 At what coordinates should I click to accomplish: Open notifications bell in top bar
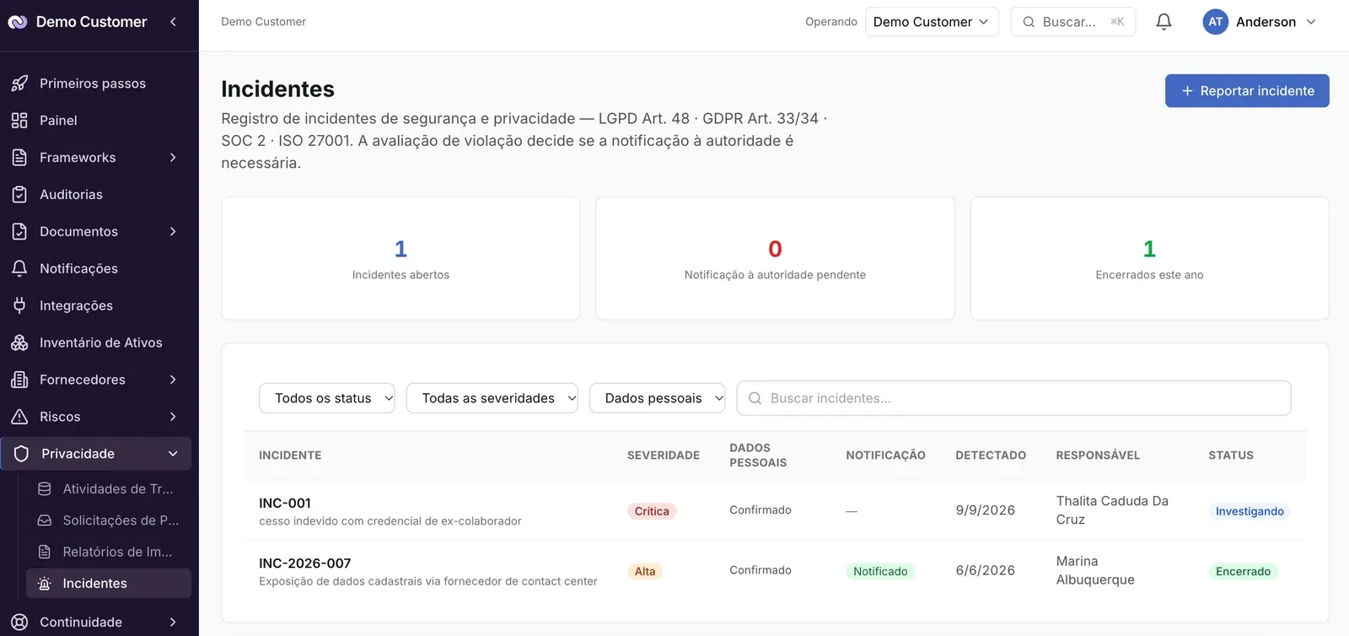click(x=1164, y=22)
